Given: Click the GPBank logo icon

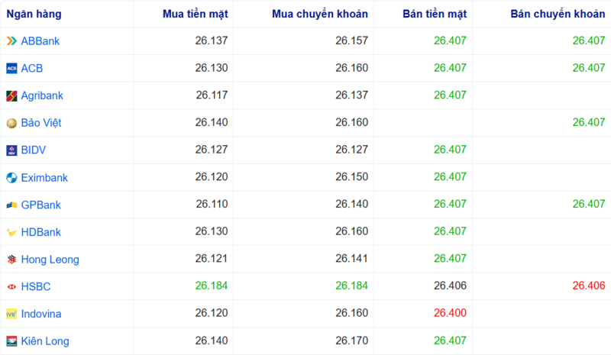Looking at the screenshot, I should [x=11, y=205].
